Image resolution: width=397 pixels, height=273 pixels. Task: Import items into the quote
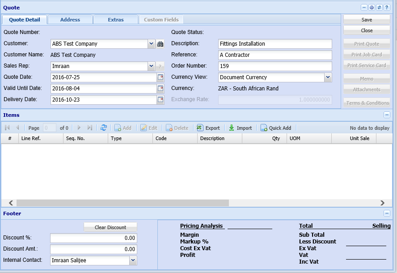point(241,128)
